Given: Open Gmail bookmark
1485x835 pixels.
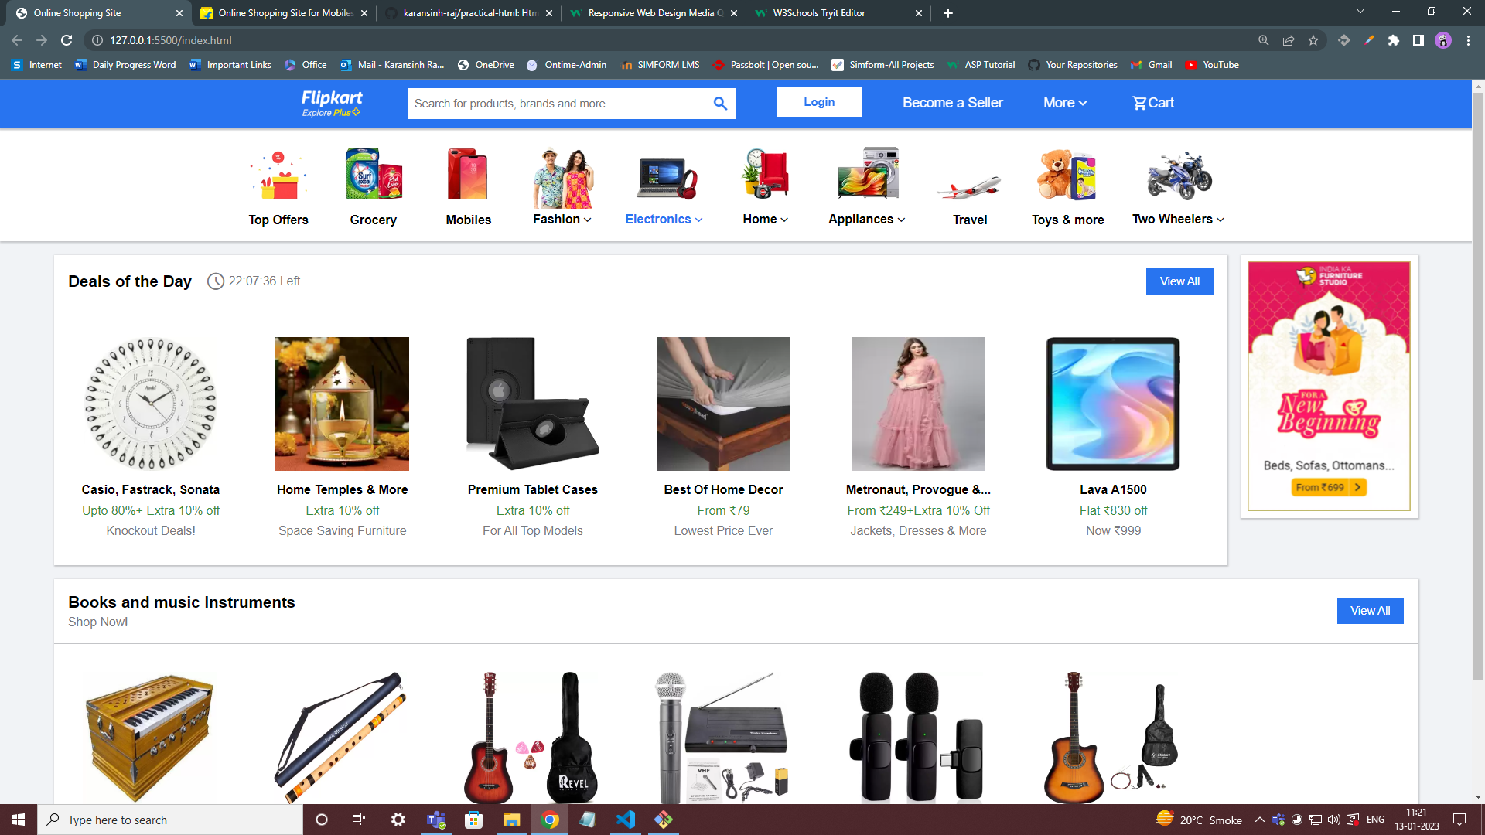Looking at the screenshot, I should coord(1151,65).
